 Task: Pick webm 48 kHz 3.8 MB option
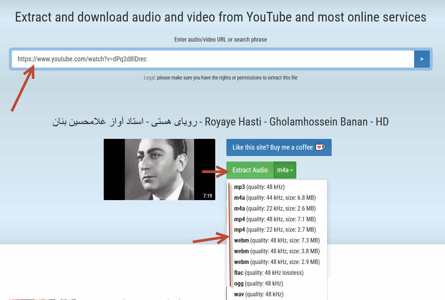(277, 251)
